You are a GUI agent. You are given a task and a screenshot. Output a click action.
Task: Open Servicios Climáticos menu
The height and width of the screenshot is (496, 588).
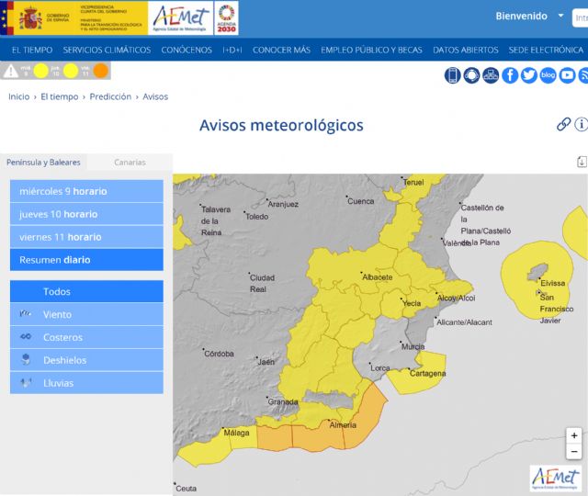pyautogui.click(x=107, y=50)
